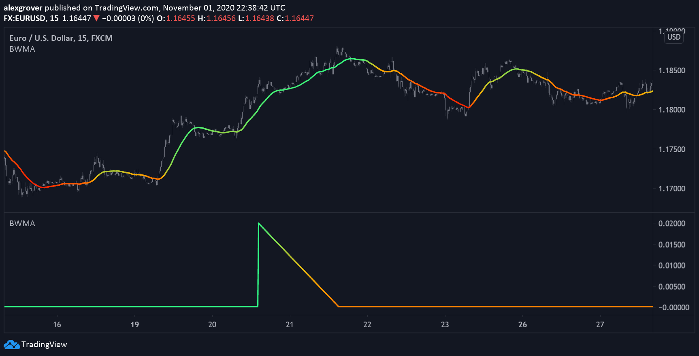Screen dimensions: 699x356
Task: Click date 19 on the time axis
Action: [135, 324]
